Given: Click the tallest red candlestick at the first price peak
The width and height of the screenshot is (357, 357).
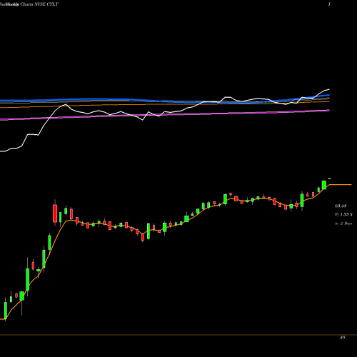Looking at the screenshot, I should 55,213.
